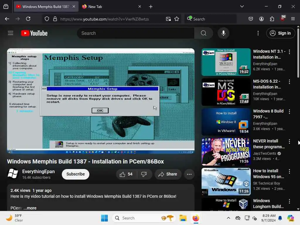
Task: Subscribe to EverythingEpan channel
Action: coord(76,174)
